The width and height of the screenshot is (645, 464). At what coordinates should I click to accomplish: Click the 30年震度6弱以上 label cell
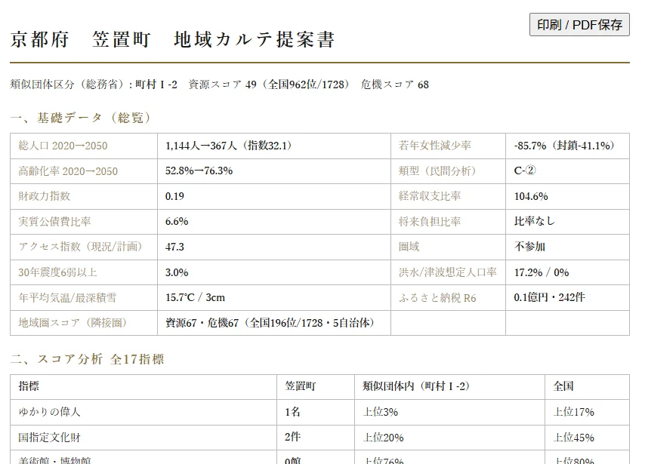pyautogui.click(x=84, y=272)
